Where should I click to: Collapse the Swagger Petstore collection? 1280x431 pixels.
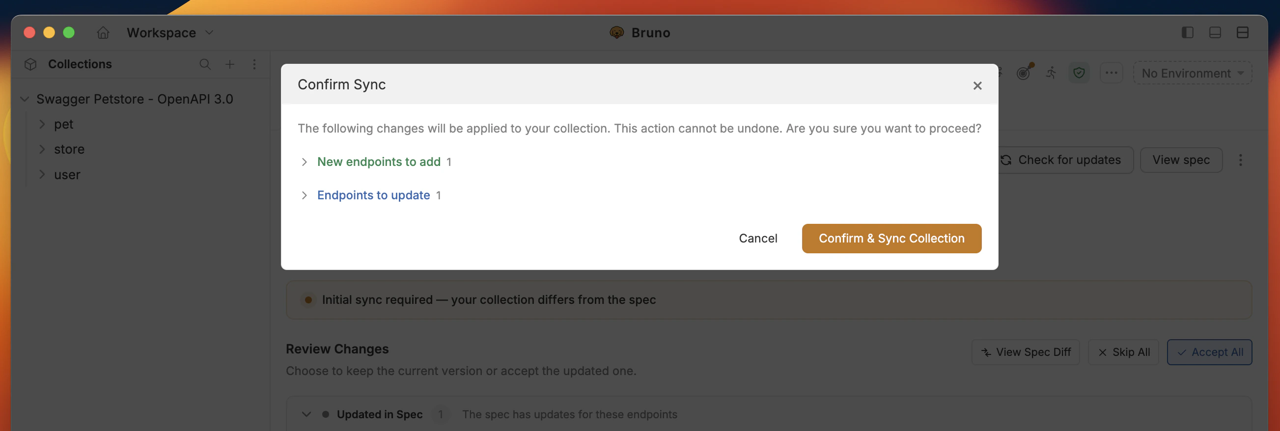pos(25,99)
